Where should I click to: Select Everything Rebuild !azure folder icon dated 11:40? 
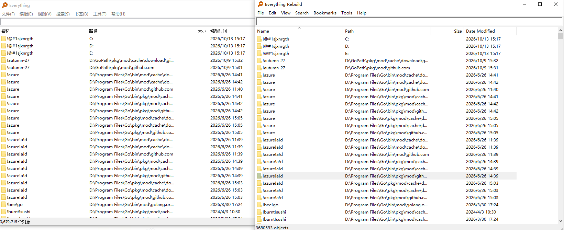259,90
